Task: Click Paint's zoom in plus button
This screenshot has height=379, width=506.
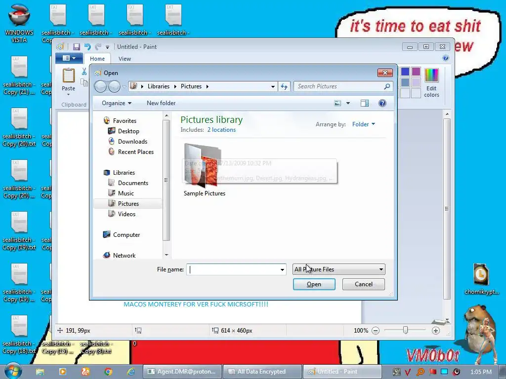Action: [436, 330]
